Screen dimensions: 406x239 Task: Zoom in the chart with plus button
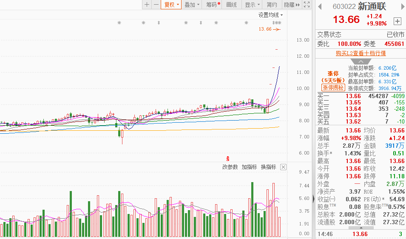pyautogui.click(x=147, y=5)
